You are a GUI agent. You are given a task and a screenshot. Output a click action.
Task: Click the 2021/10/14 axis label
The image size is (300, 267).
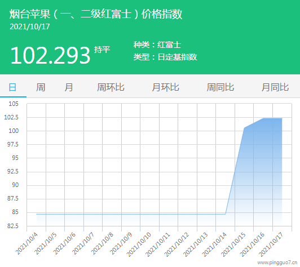[x=214, y=244]
